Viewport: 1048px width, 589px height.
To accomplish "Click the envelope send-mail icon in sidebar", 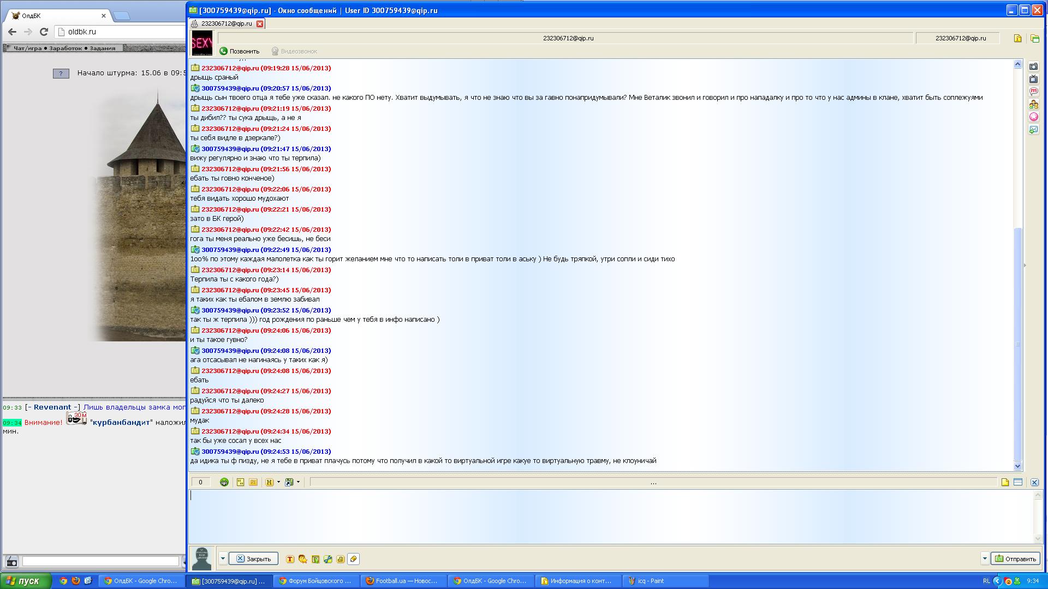I will pos(1033,130).
